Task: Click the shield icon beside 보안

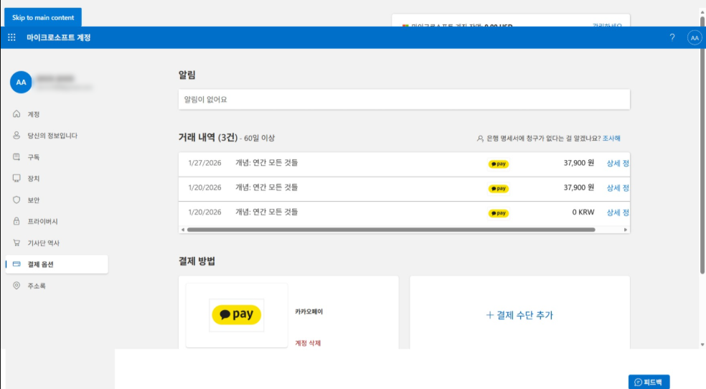Action: click(x=17, y=200)
